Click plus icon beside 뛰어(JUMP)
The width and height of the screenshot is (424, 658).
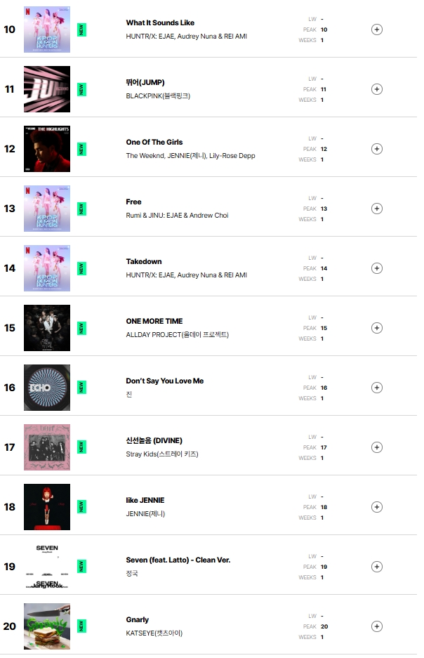[x=377, y=89]
